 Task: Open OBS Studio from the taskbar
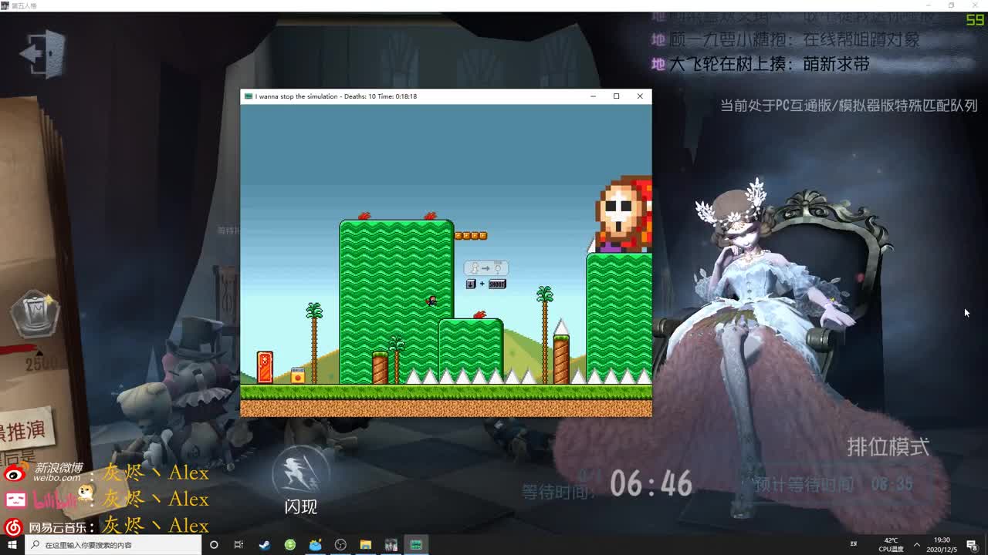point(340,545)
